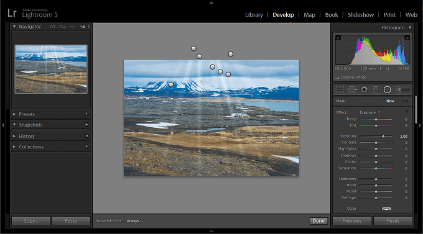Click the Paste button
Image resolution: width=423 pixels, height=234 pixels.
coord(71,221)
